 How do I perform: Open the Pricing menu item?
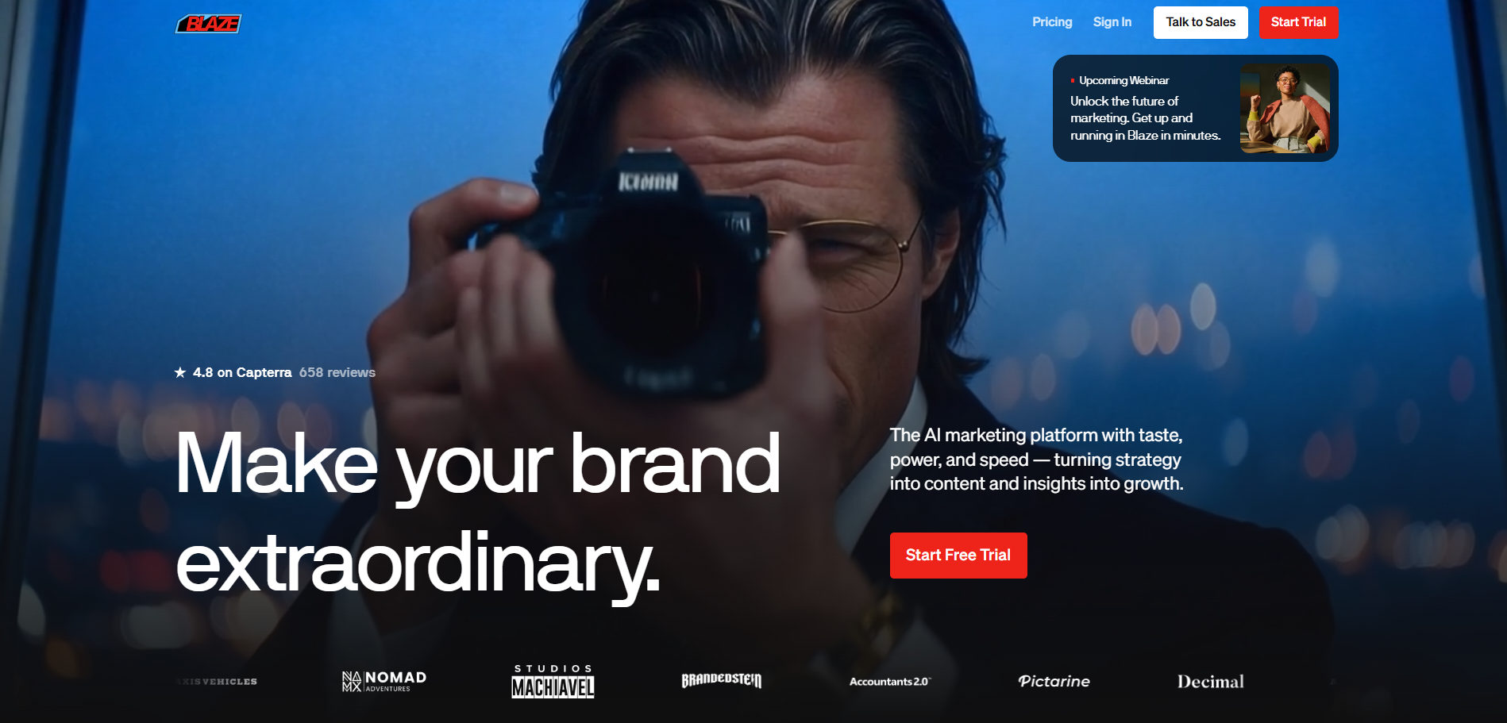pos(1052,22)
